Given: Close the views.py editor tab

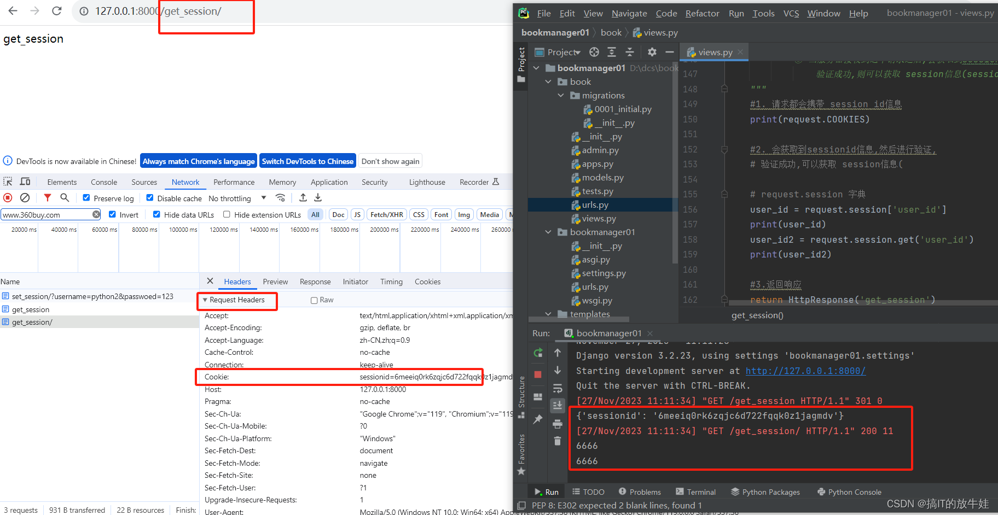Looking at the screenshot, I should point(740,52).
